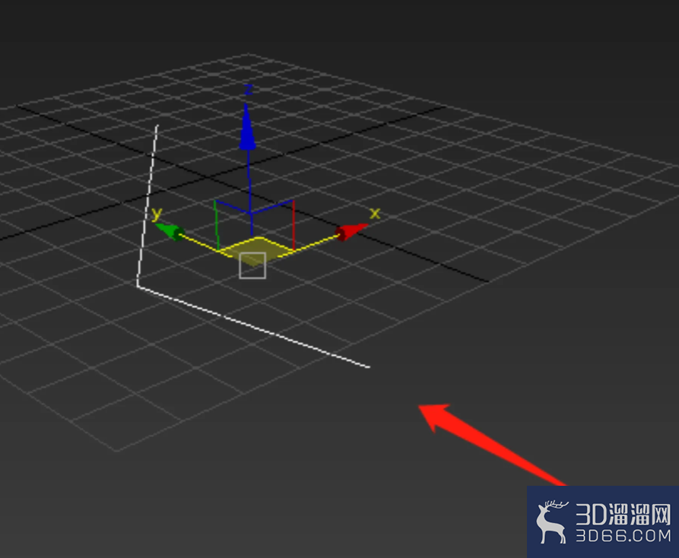Click the red X axis arrow of the gizmo
Viewport: 679px width, 558px height.
351,232
